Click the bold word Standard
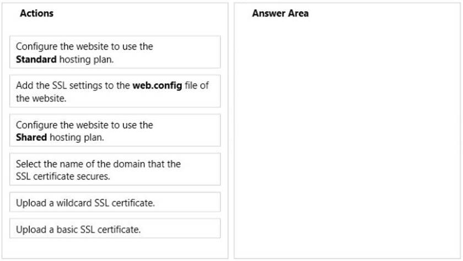 36,59
